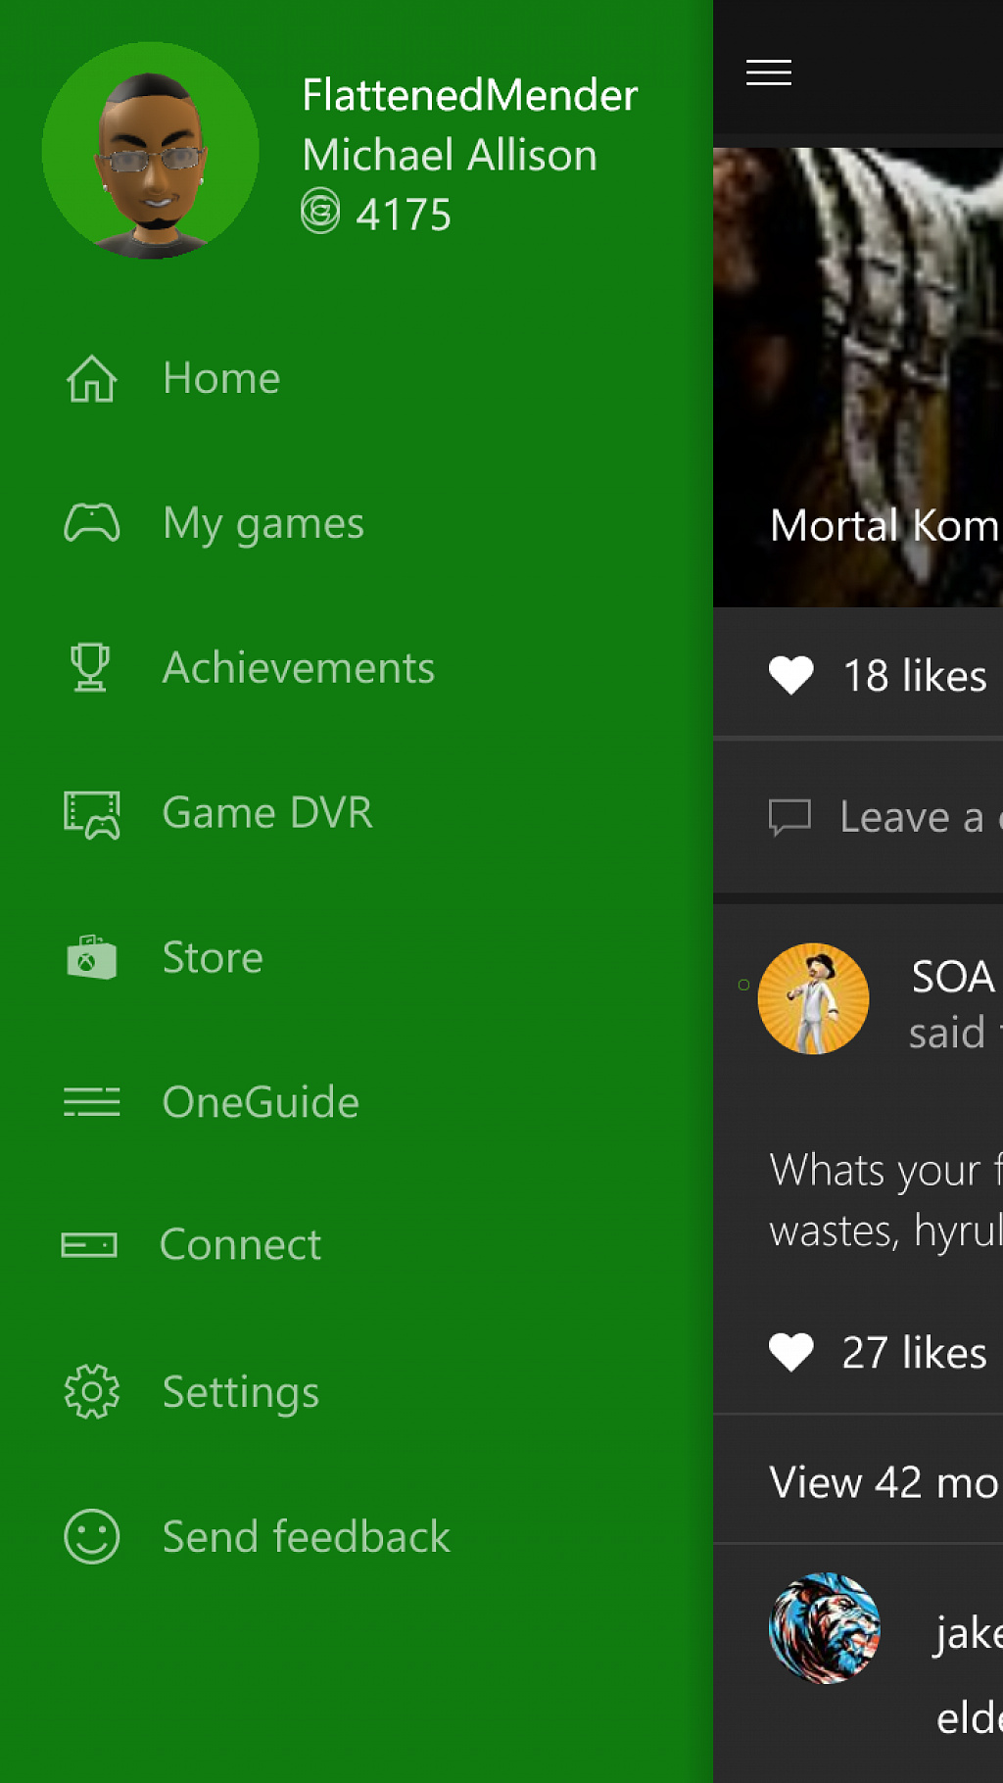Like the post with 18 likes
Image resolution: width=1003 pixels, height=1783 pixels.
point(791,675)
